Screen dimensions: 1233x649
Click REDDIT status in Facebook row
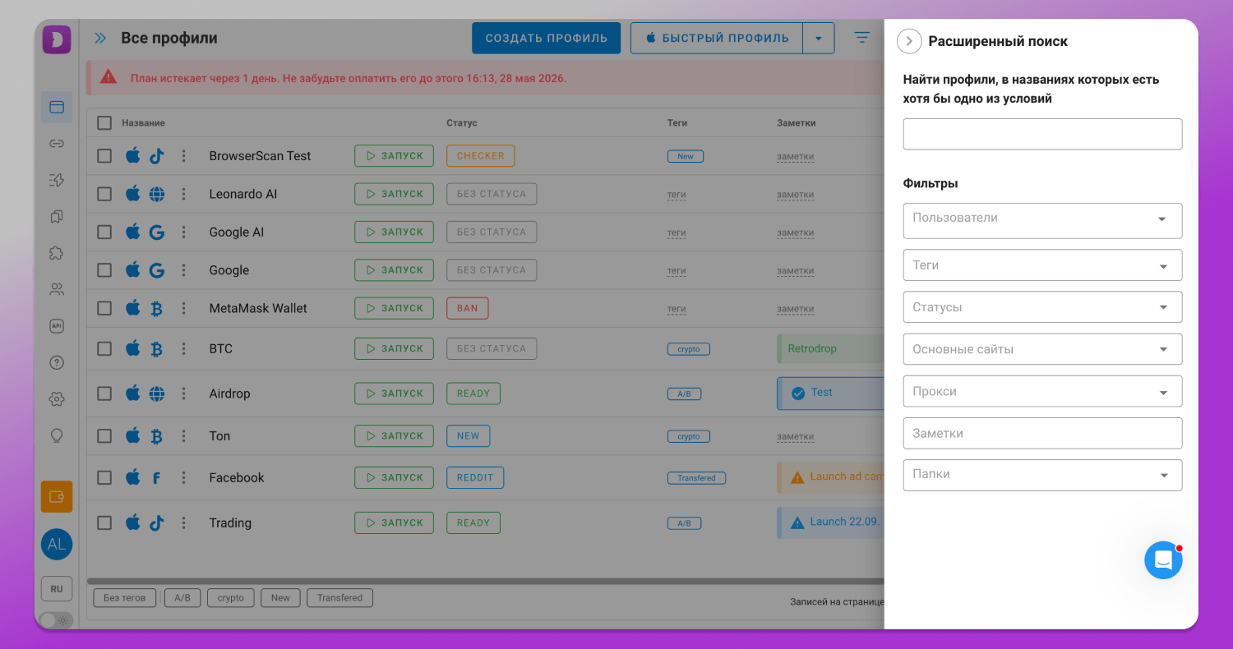click(475, 477)
